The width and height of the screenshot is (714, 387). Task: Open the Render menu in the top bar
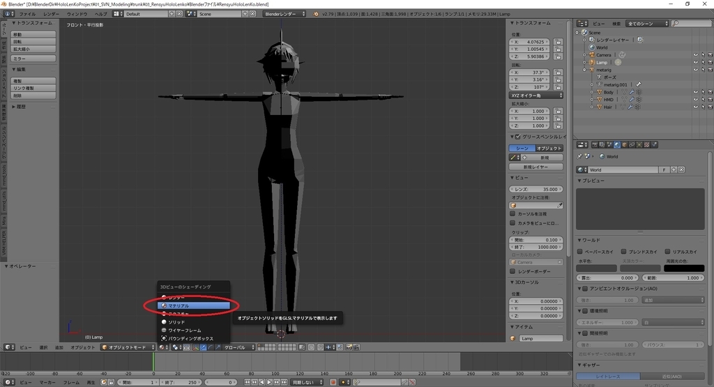pos(51,14)
